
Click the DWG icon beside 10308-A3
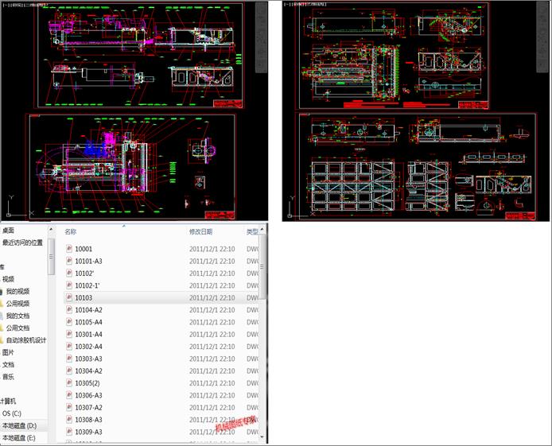pos(69,419)
